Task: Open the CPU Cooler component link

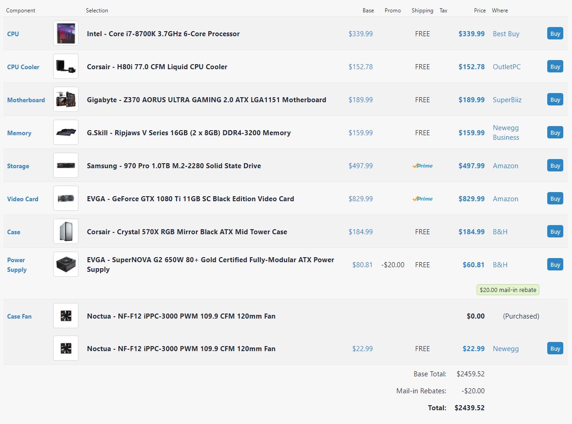Action: (23, 67)
